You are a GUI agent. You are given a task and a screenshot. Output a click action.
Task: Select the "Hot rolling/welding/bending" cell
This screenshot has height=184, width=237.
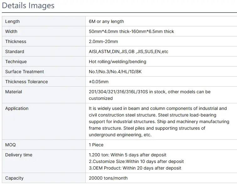tap(118, 62)
